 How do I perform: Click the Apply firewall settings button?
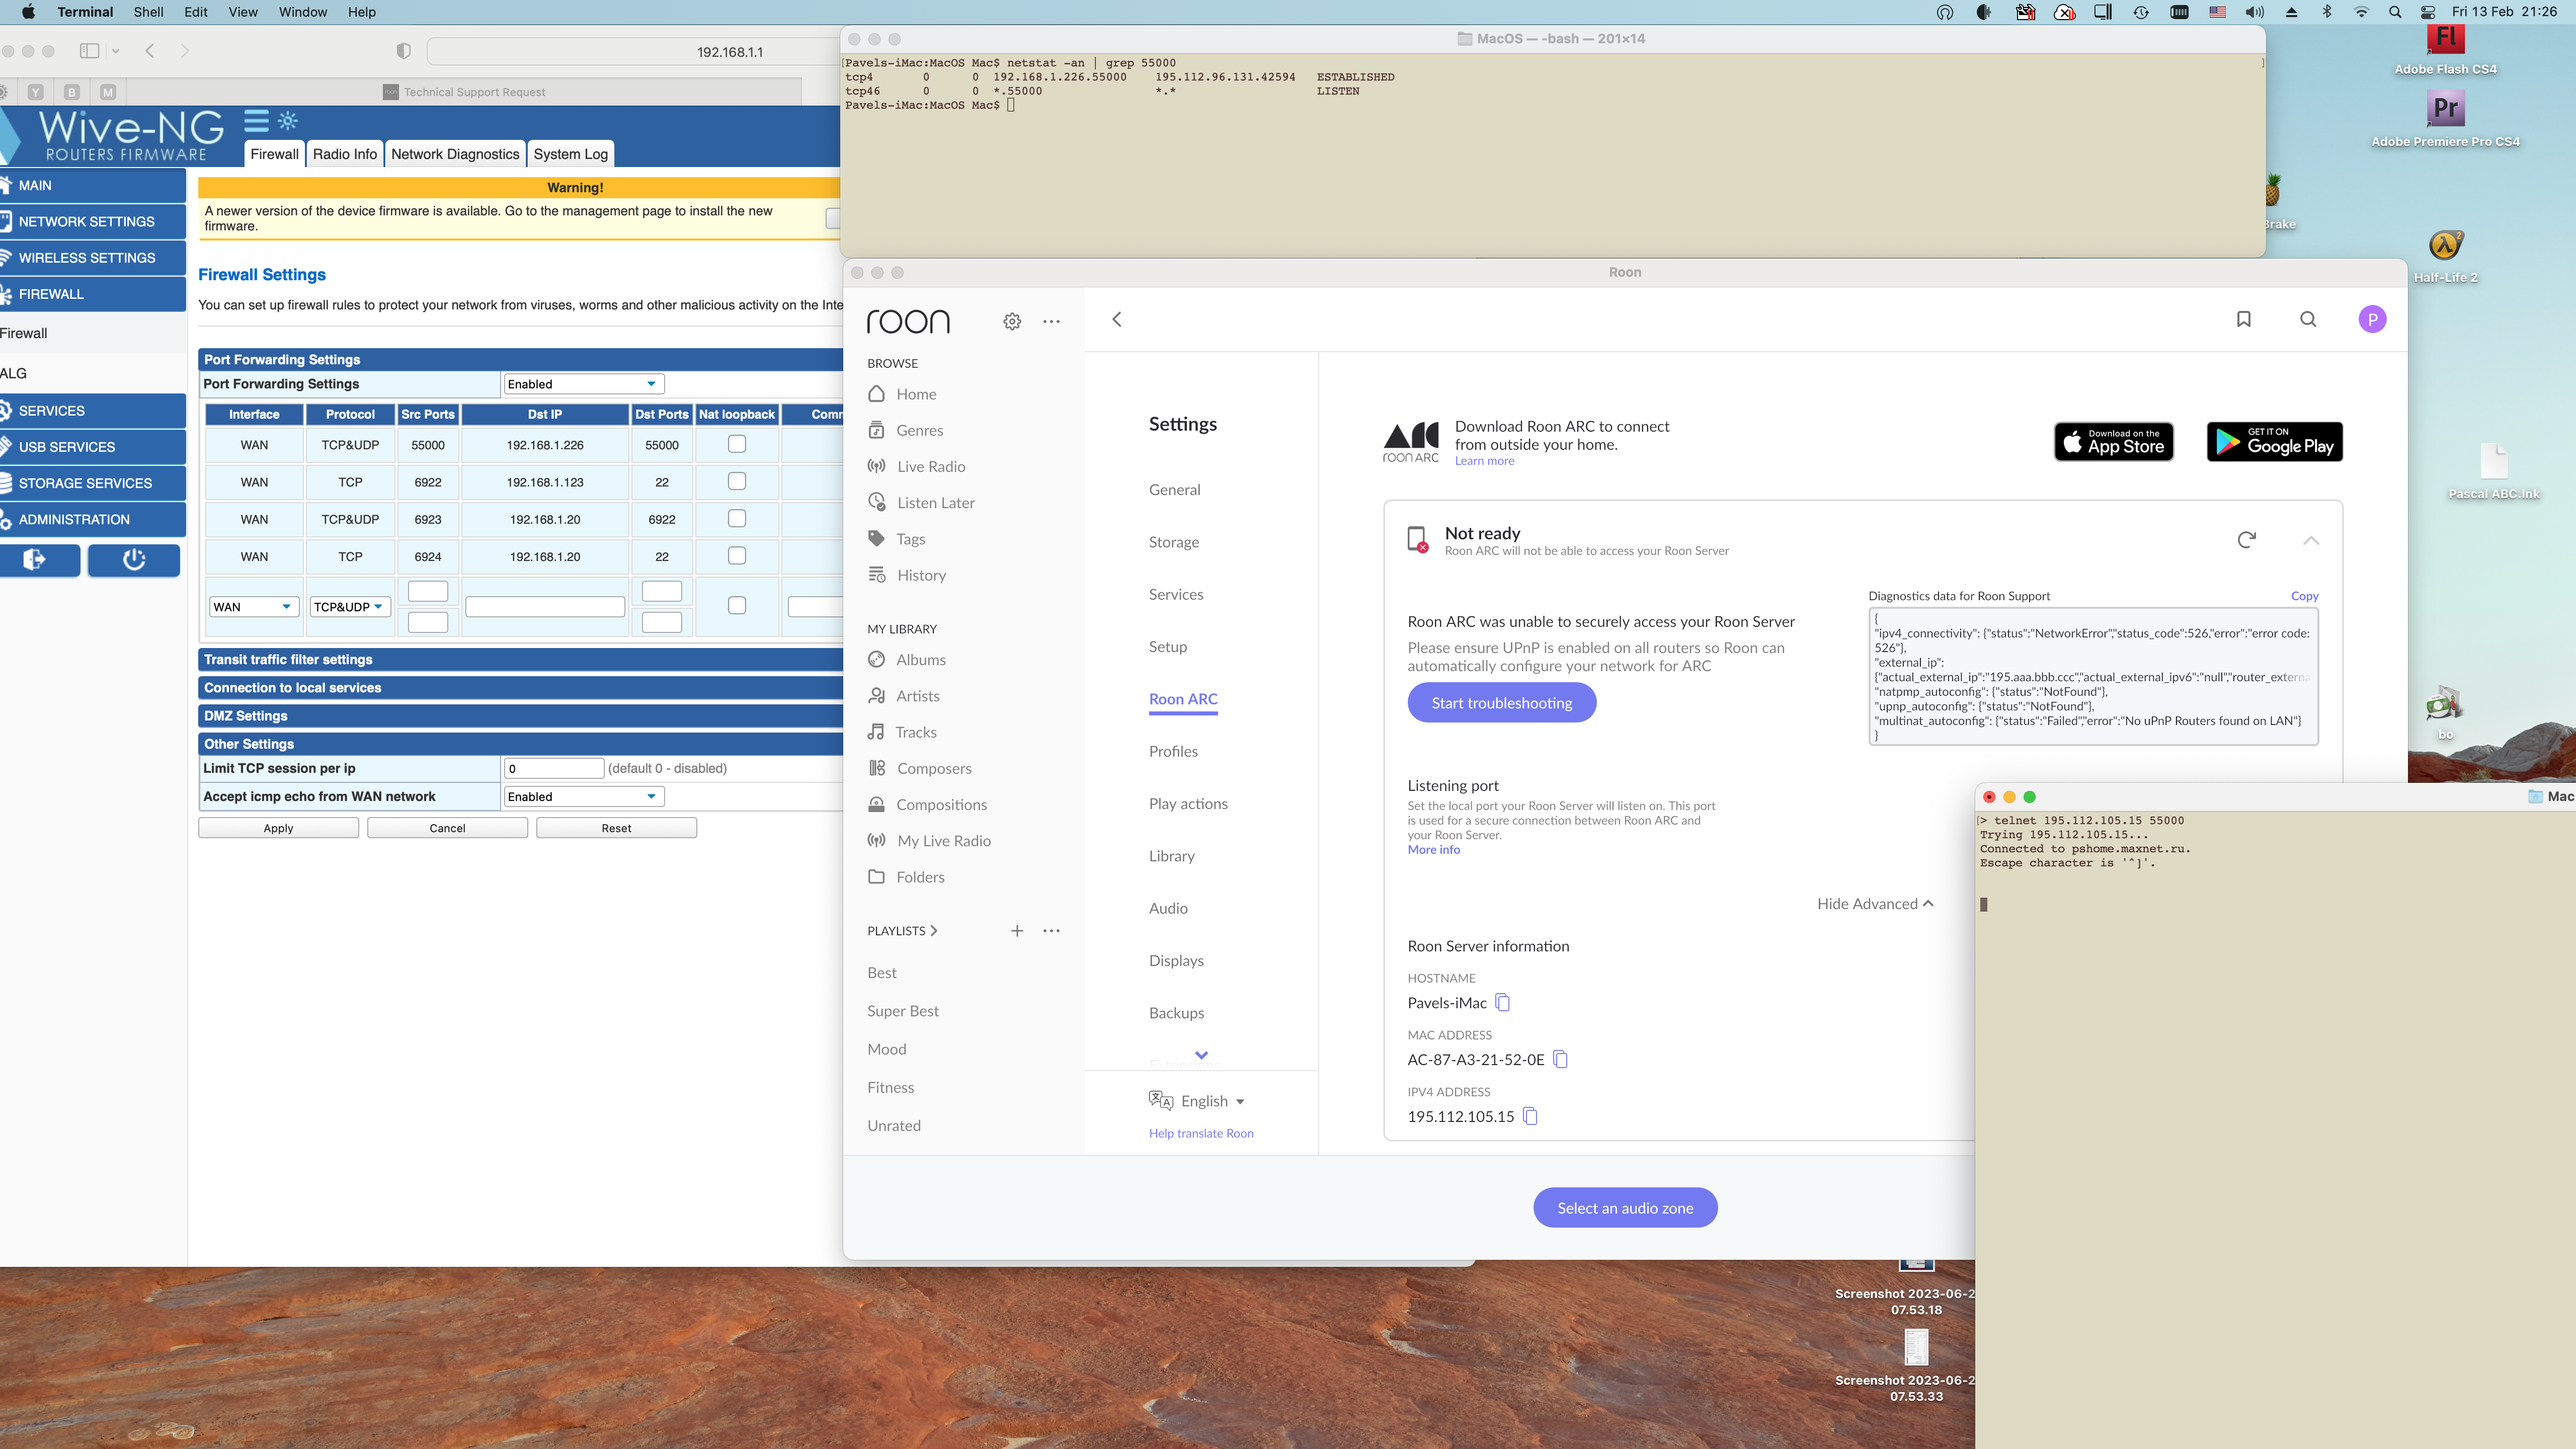[278, 828]
